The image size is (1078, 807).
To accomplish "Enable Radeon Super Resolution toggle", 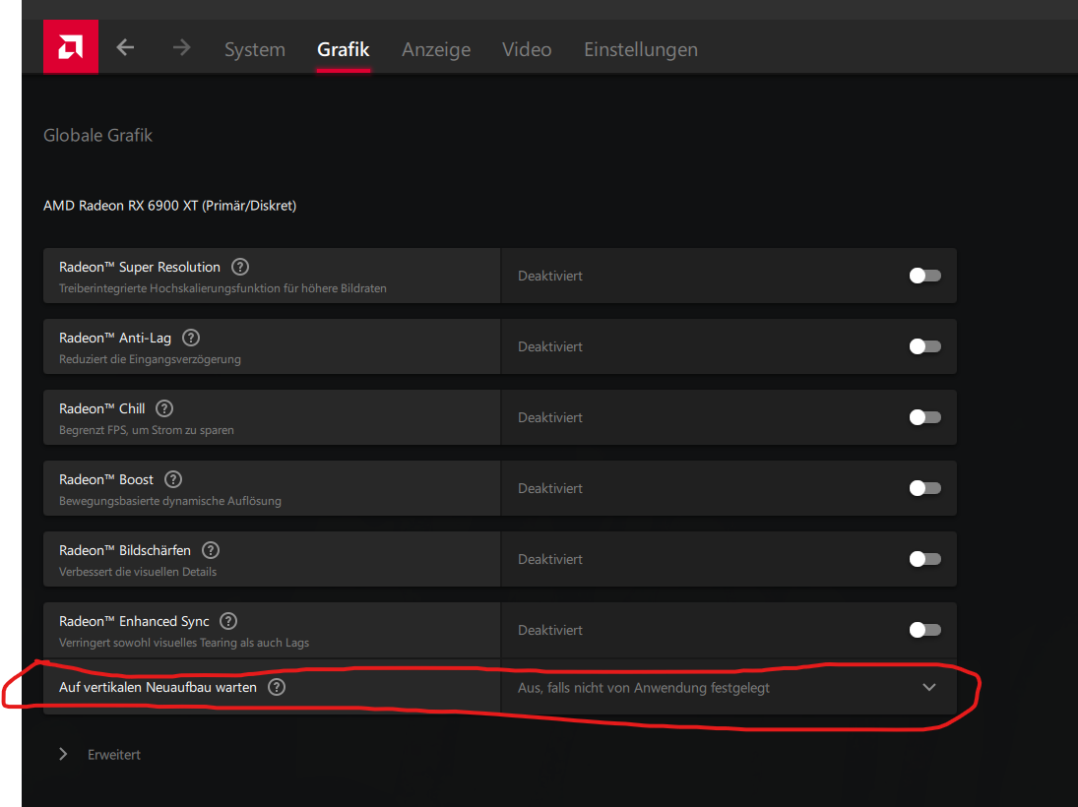I will click(x=924, y=276).
